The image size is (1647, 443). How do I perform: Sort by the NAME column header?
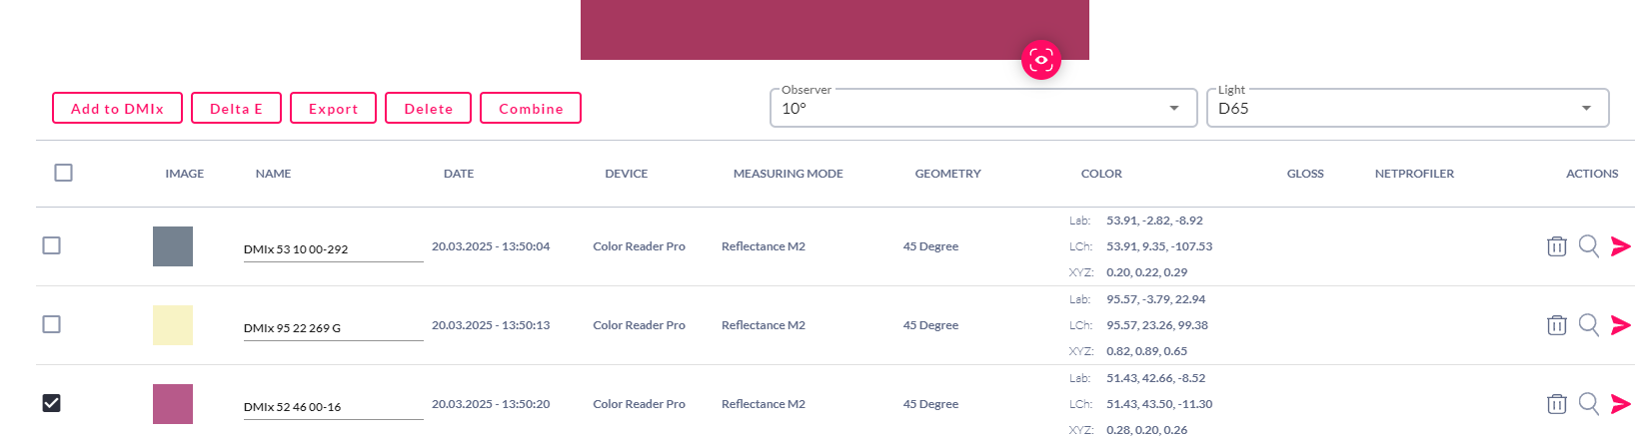click(x=273, y=174)
